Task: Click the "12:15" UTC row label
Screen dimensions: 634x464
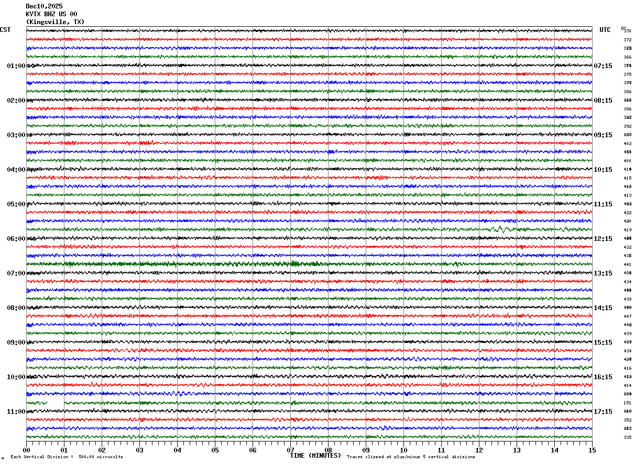Action: click(603, 239)
